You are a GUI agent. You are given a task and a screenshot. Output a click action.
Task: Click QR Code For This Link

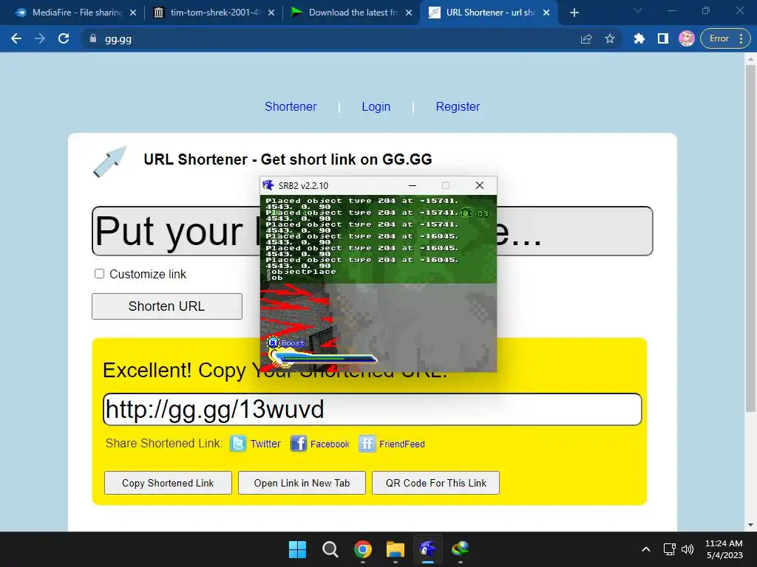(x=435, y=483)
